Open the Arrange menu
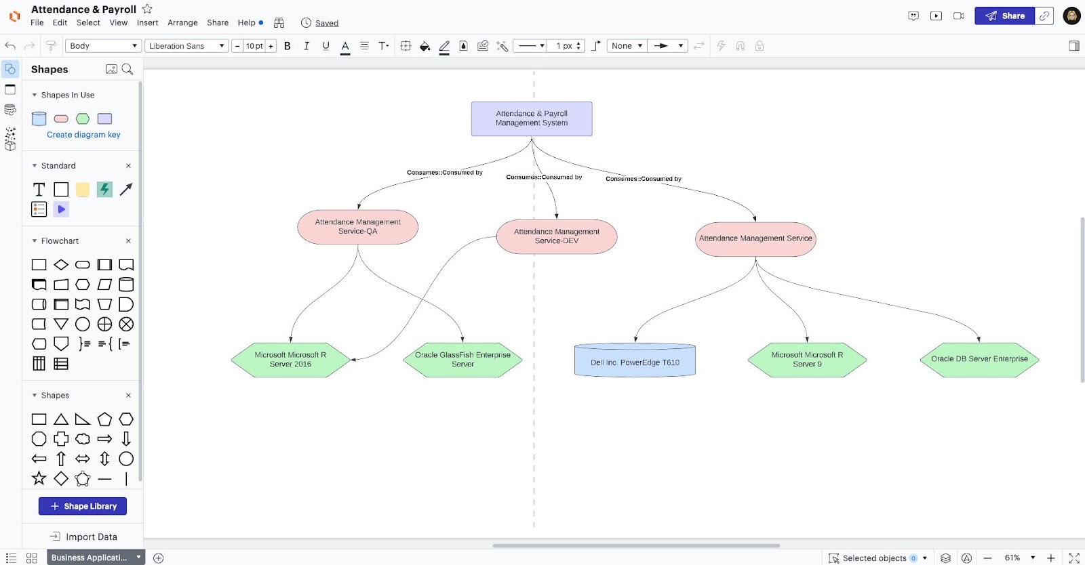1085x565 pixels. coord(183,23)
